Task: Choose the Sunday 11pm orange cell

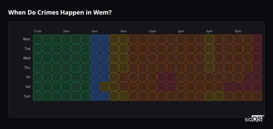Action: click(257, 96)
